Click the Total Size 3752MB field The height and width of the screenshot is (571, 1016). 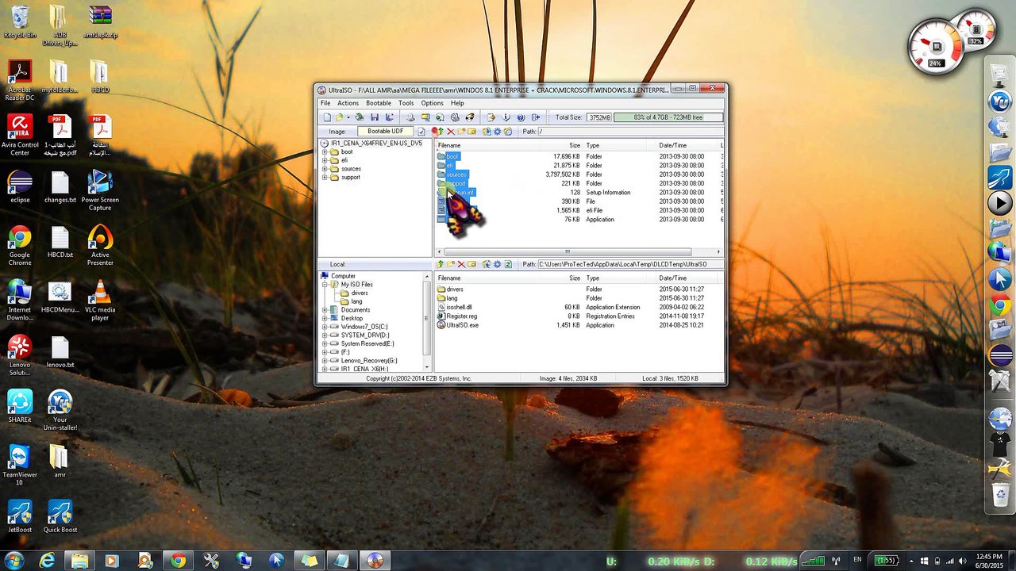pyautogui.click(x=599, y=117)
